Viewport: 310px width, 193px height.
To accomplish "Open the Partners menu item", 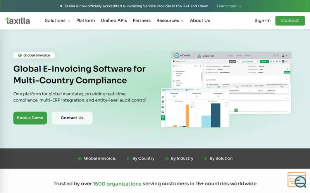I will point(141,20).
